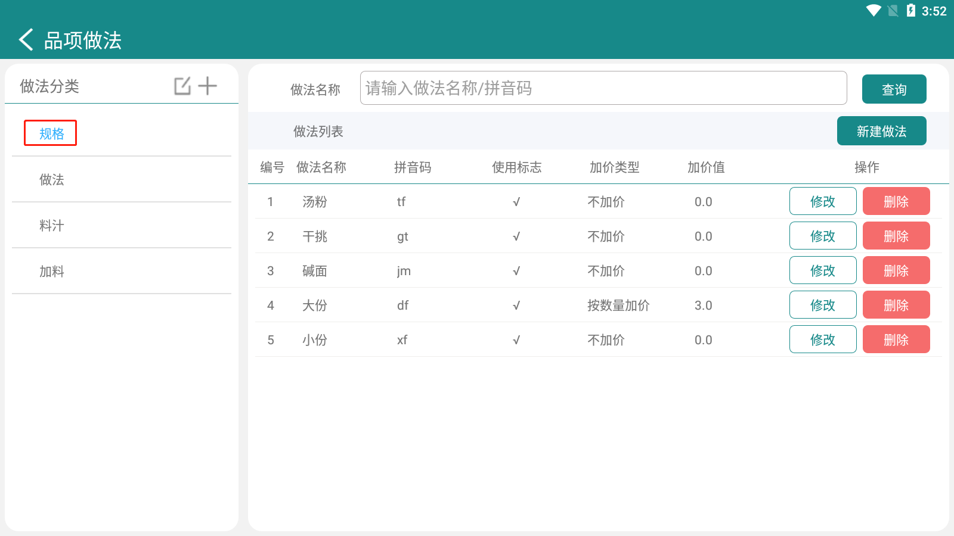954x536 pixels.
Task: Delete the 汤粉 entry
Action: [x=896, y=201]
